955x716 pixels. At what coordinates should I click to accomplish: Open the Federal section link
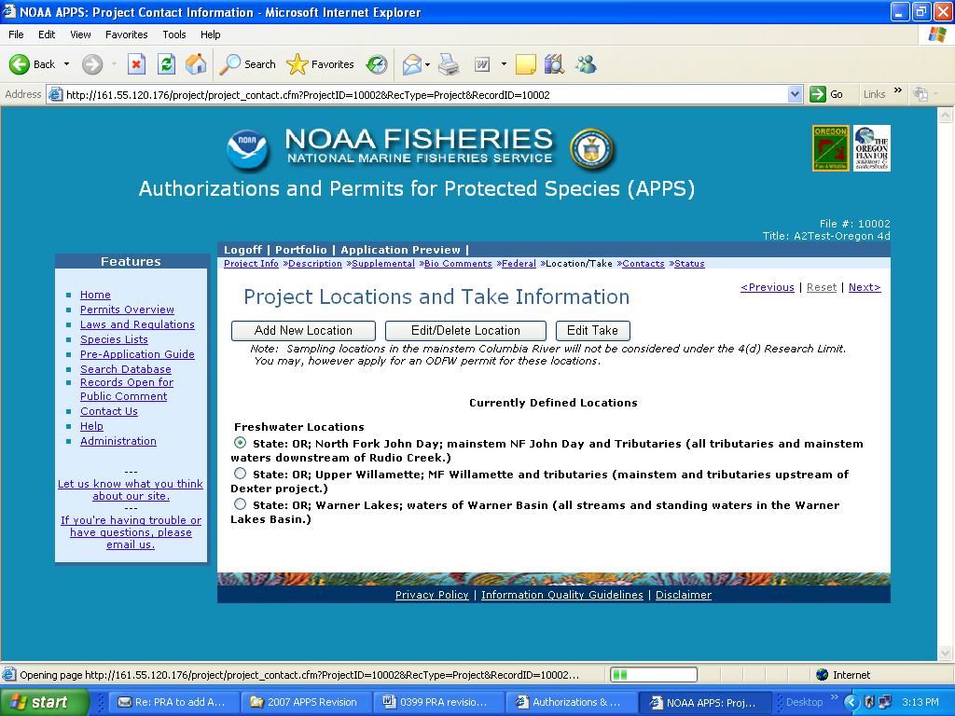pos(519,264)
